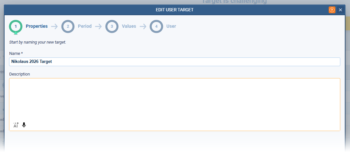Click the Name field label
350x152 pixels.
coord(16,53)
